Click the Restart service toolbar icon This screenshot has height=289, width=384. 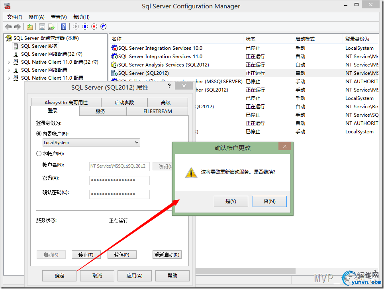pyautogui.click(x=104, y=27)
